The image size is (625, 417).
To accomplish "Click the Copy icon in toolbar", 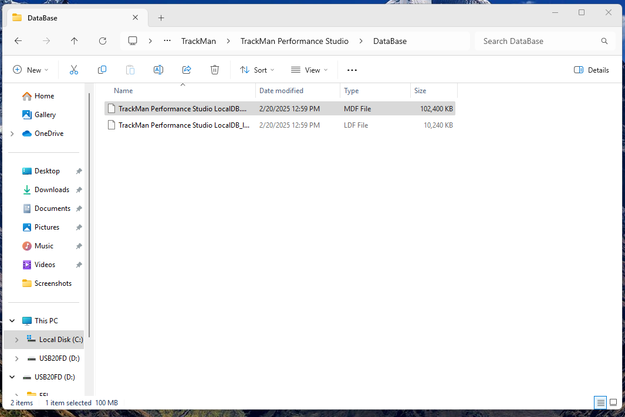I will tap(102, 70).
